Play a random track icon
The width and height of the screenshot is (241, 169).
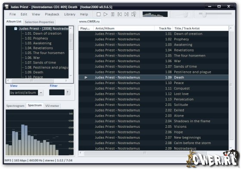134,15
